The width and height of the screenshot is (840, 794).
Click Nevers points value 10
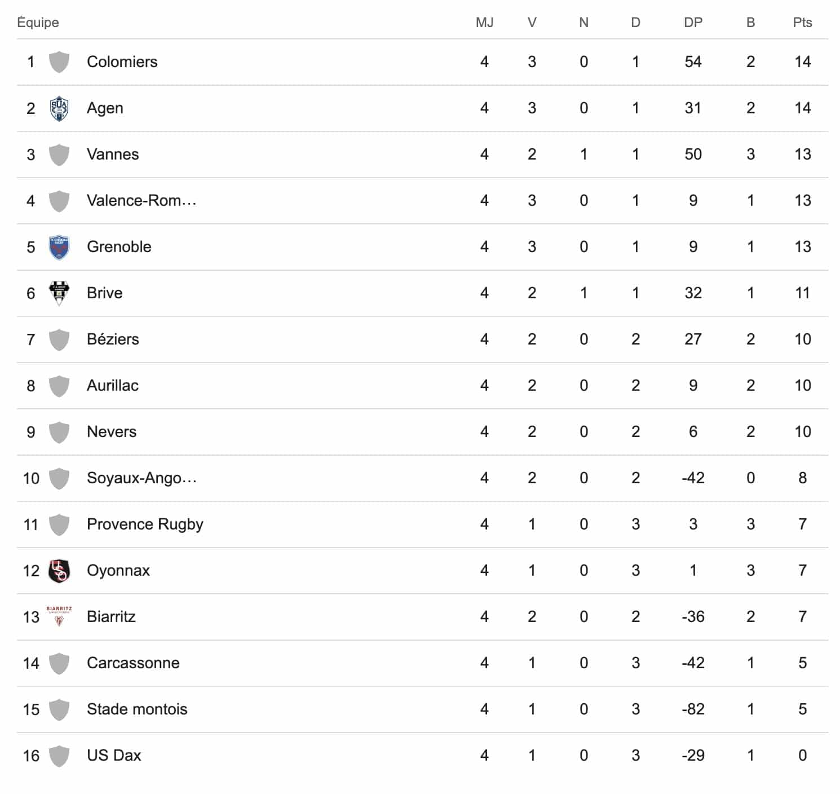point(803,432)
